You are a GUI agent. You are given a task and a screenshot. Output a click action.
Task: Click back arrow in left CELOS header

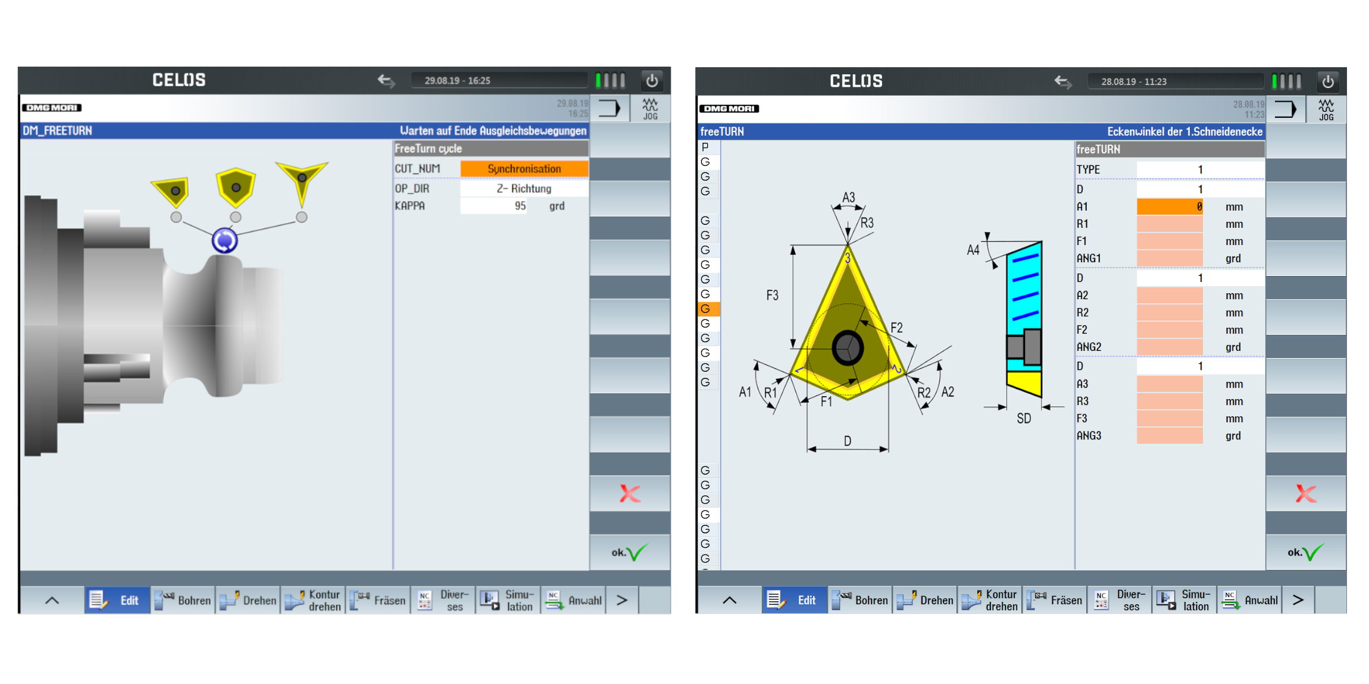pos(386,80)
